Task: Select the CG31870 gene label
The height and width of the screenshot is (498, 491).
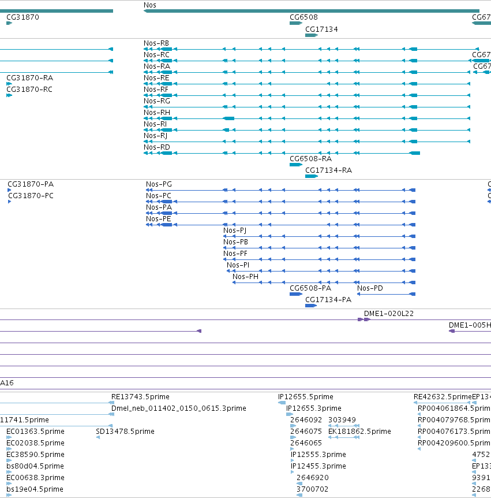Action: click(23, 17)
